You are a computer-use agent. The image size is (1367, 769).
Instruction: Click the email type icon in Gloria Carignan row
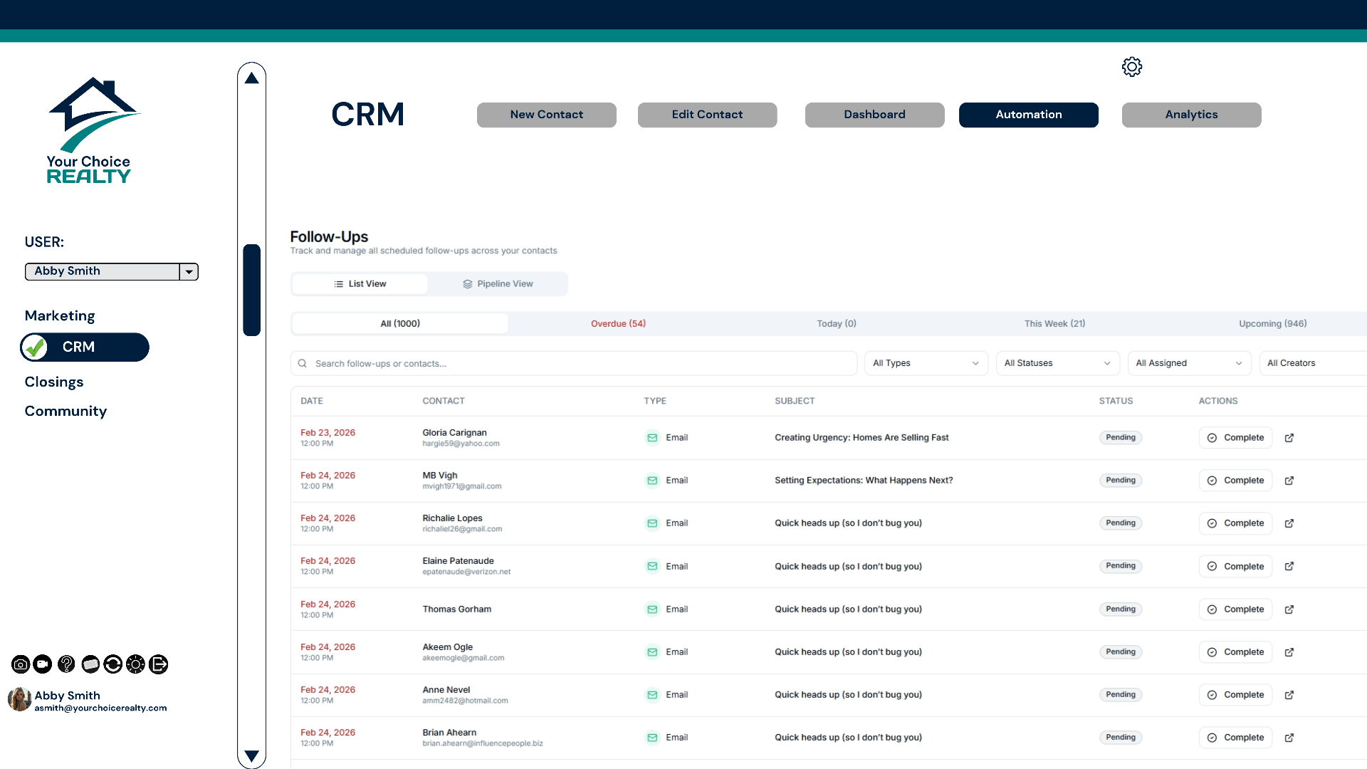click(x=652, y=438)
